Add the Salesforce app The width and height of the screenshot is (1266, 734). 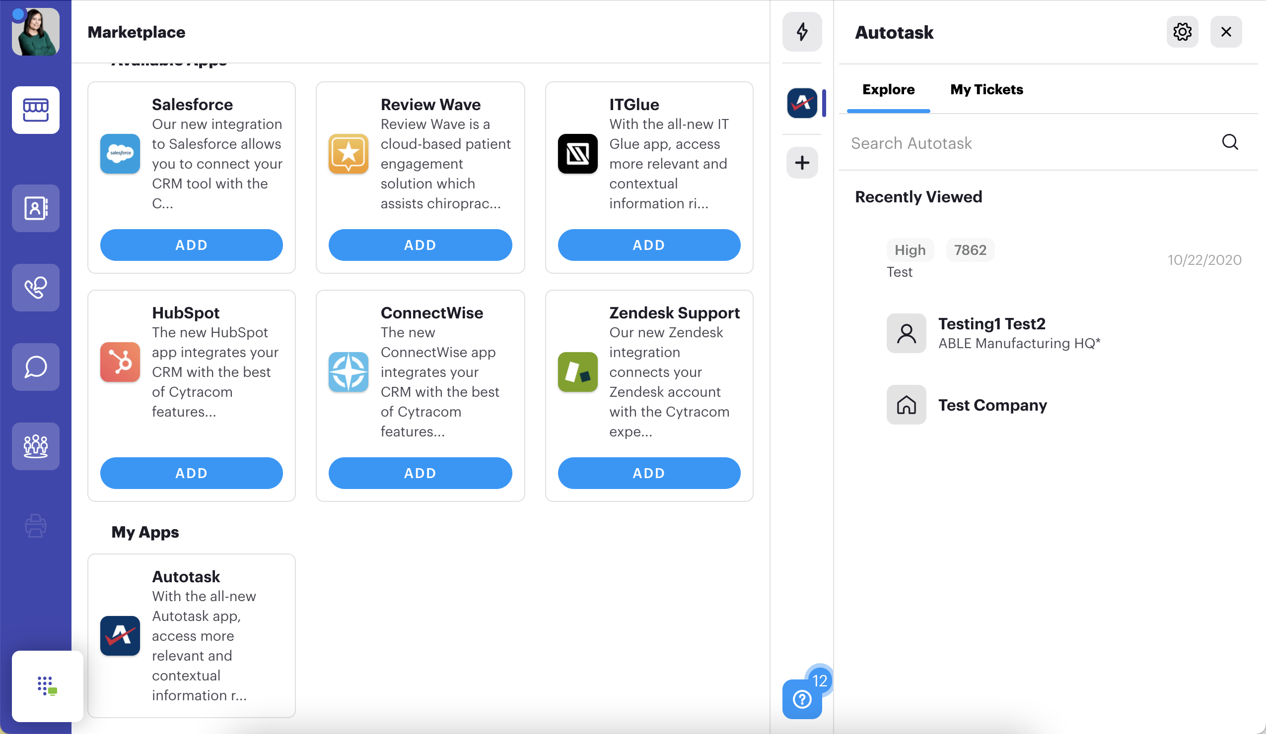[x=192, y=245]
